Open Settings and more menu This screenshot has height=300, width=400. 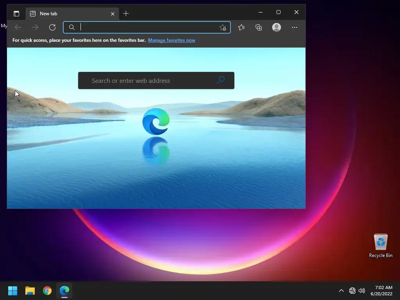pos(295,27)
